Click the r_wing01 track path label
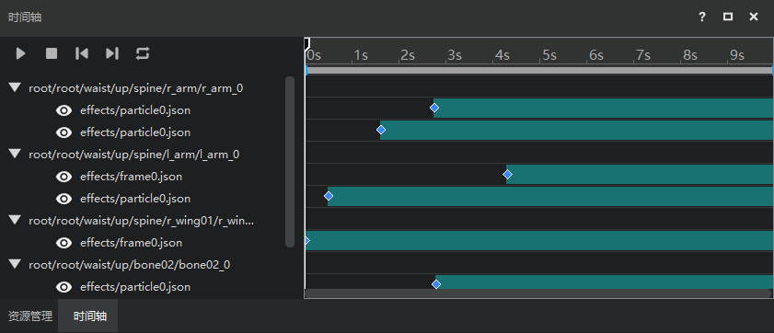774x333 pixels. tap(142, 221)
